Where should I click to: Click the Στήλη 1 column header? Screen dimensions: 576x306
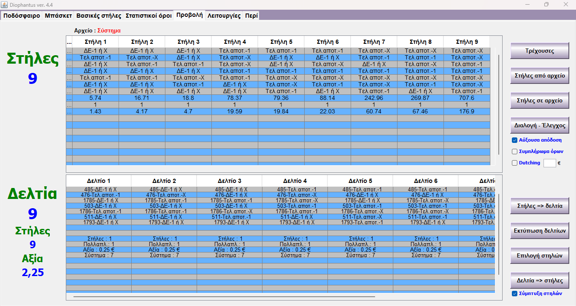pyautogui.click(x=95, y=42)
